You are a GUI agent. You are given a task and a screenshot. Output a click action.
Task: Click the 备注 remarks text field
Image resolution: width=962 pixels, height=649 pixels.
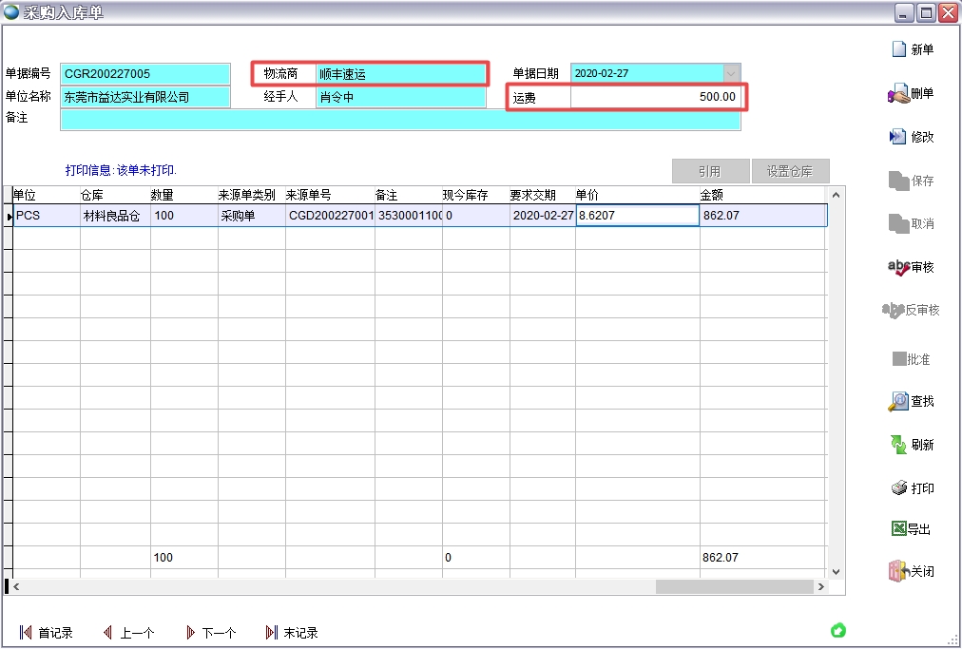[x=399, y=120]
